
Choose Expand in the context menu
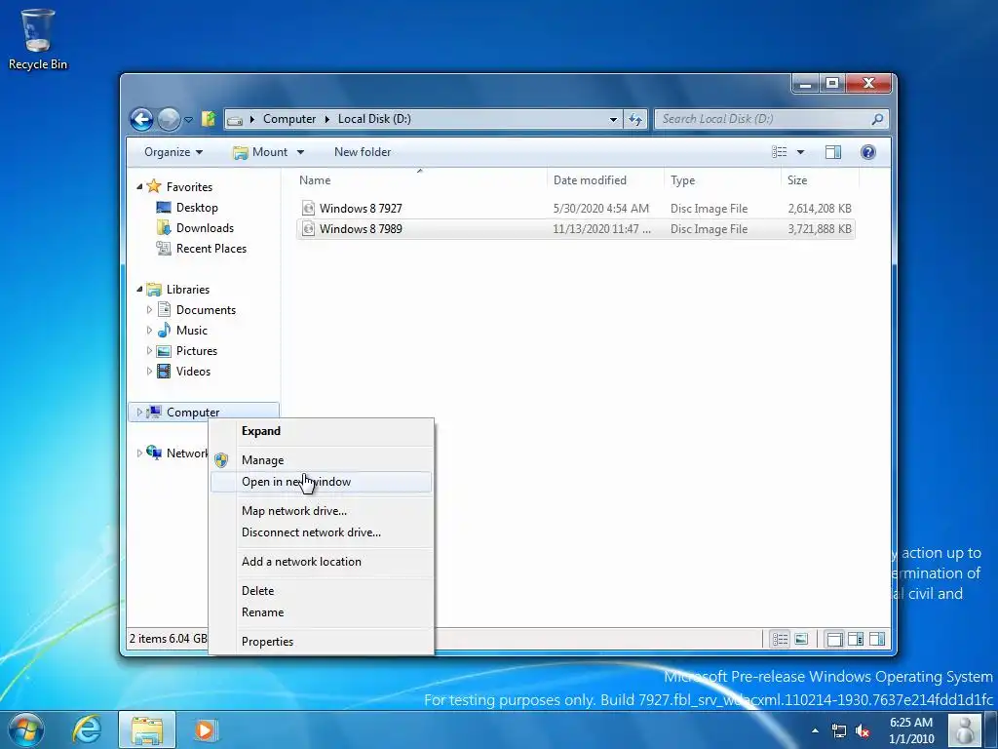pos(322,431)
